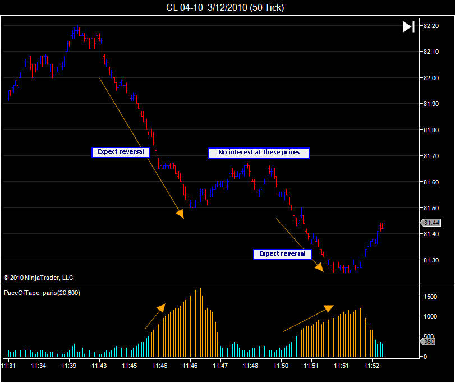Select 'No interest at these prices' label
455x383 pixels.
tap(259, 153)
